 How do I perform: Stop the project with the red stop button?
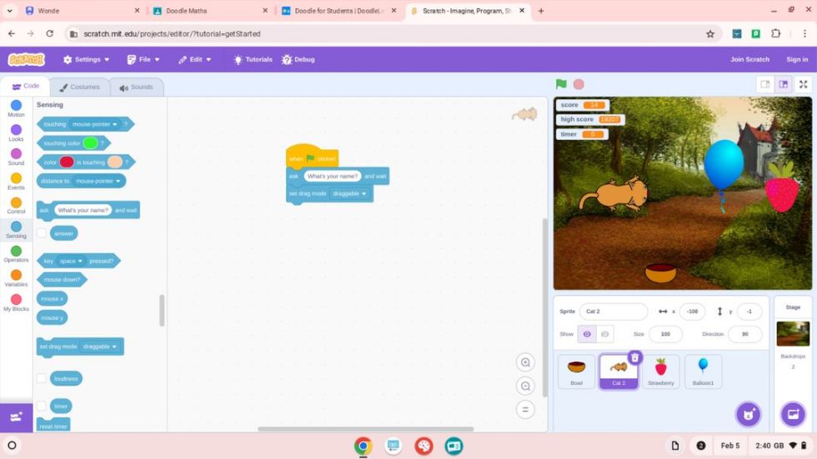pyautogui.click(x=579, y=84)
